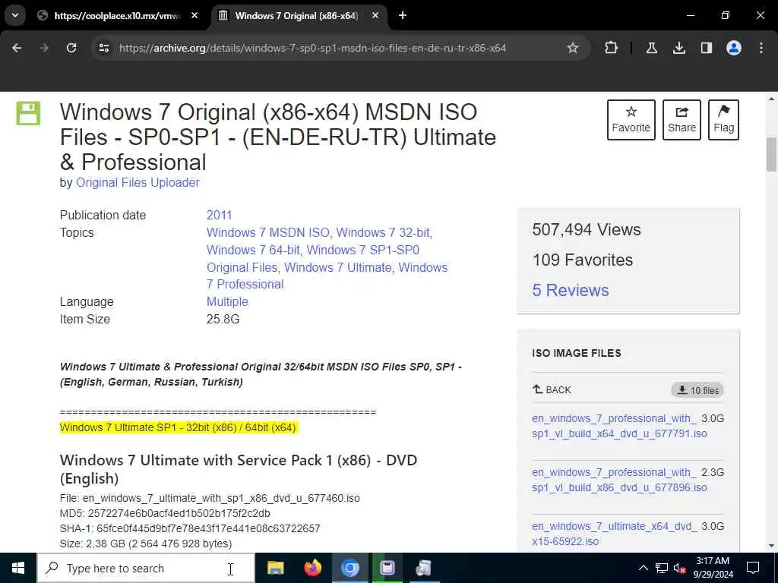778x583 pixels.
Task: Open the purple floppy disk taskbar app
Action: pos(387,568)
